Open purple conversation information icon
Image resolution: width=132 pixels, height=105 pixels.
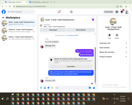(93, 20)
